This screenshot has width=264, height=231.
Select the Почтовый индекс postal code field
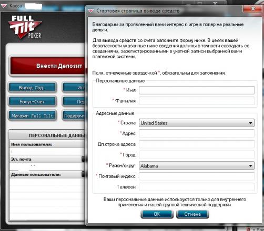[x=197, y=176]
